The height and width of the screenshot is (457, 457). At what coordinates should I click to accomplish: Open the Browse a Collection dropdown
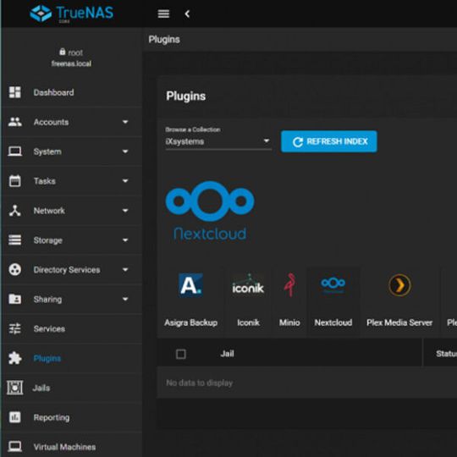[x=218, y=141]
